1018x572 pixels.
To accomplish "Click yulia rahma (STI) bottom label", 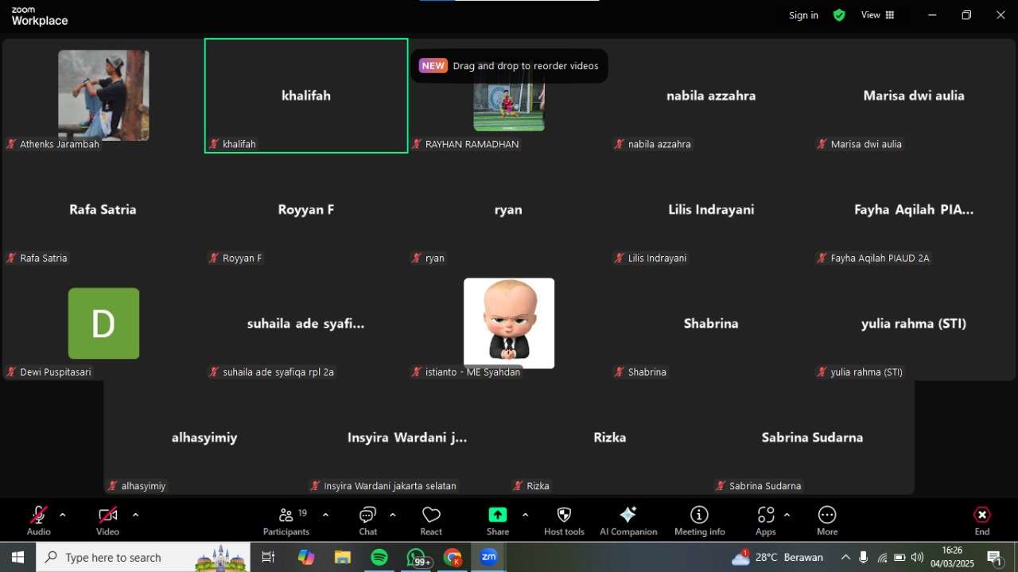I will pos(867,372).
